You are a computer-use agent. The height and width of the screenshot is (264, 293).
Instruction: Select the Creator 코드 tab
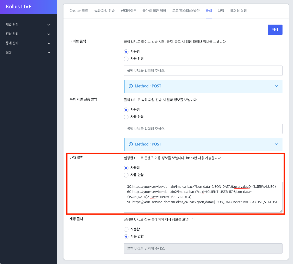click(79, 11)
